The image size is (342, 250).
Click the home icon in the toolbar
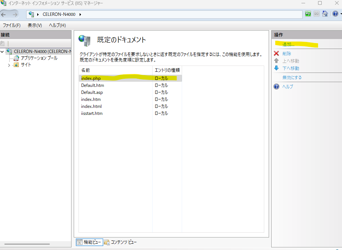click(325, 14)
